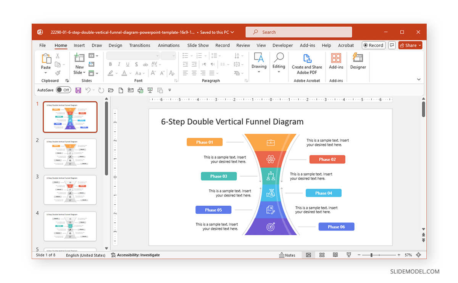Open the File menu
The width and height of the screenshot is (458, 283).
click(42, 45)
